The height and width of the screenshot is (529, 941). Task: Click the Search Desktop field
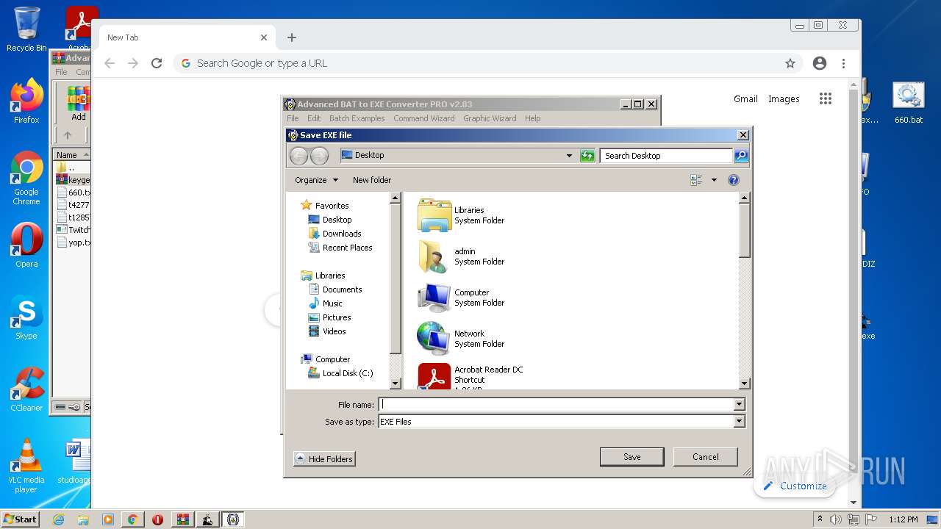[x=666, y=156]
